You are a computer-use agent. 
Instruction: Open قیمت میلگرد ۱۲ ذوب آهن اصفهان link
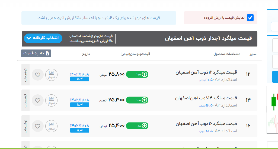[x=206, y=72]
